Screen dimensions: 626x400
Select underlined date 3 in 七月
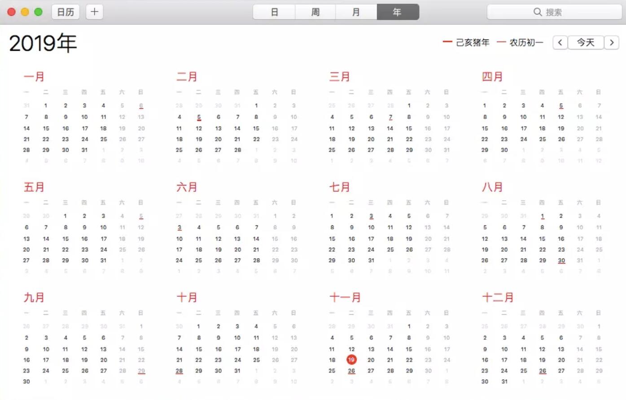[x=371, y=216]
